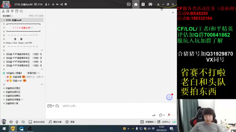Enter 【白鲨·CF端游训练专区】 channel
The height and width of the screenshot is (132, 236).
24,54
